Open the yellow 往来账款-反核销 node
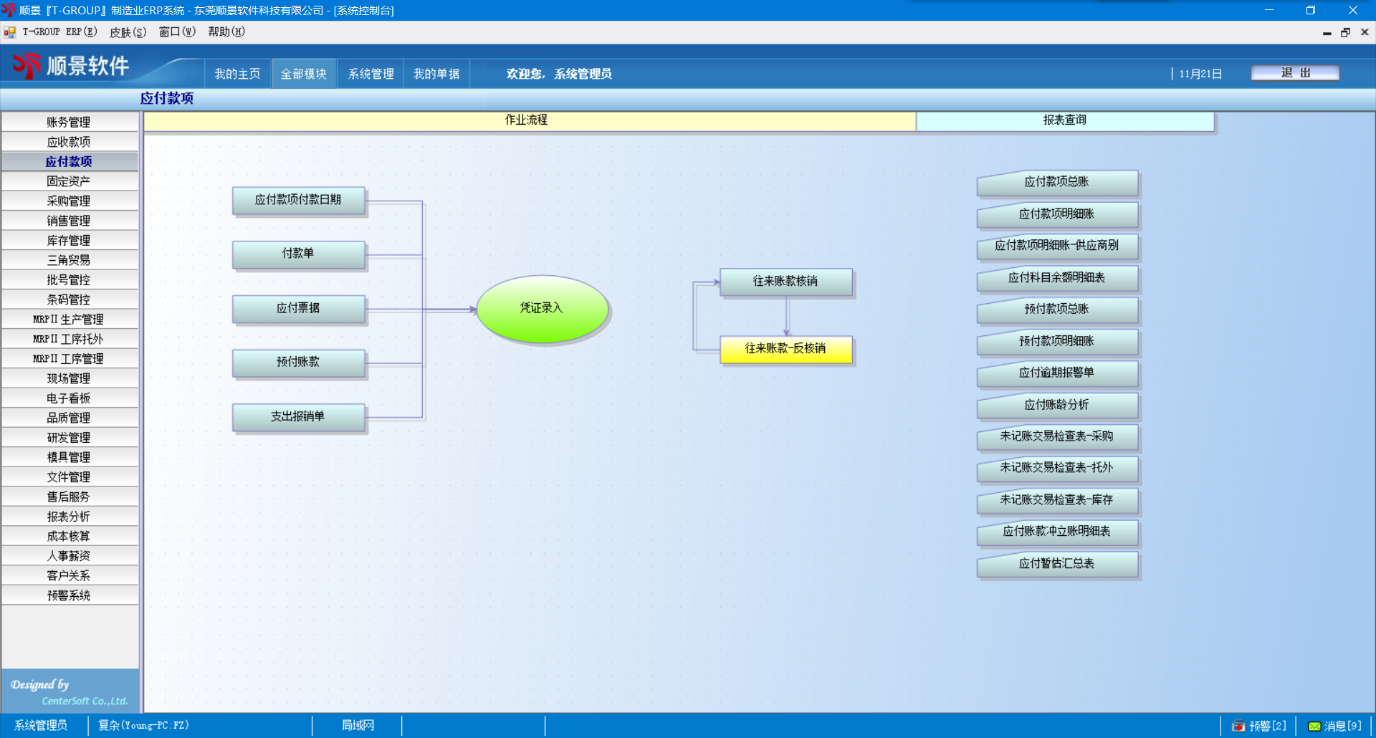This screenshot has height=738, width=1376. click(785, 349)
